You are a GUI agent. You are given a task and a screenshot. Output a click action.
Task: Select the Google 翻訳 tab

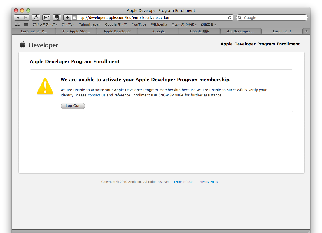tap(199, 31)
